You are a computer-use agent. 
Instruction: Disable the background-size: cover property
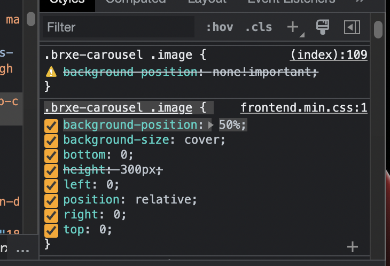(51, 140)
